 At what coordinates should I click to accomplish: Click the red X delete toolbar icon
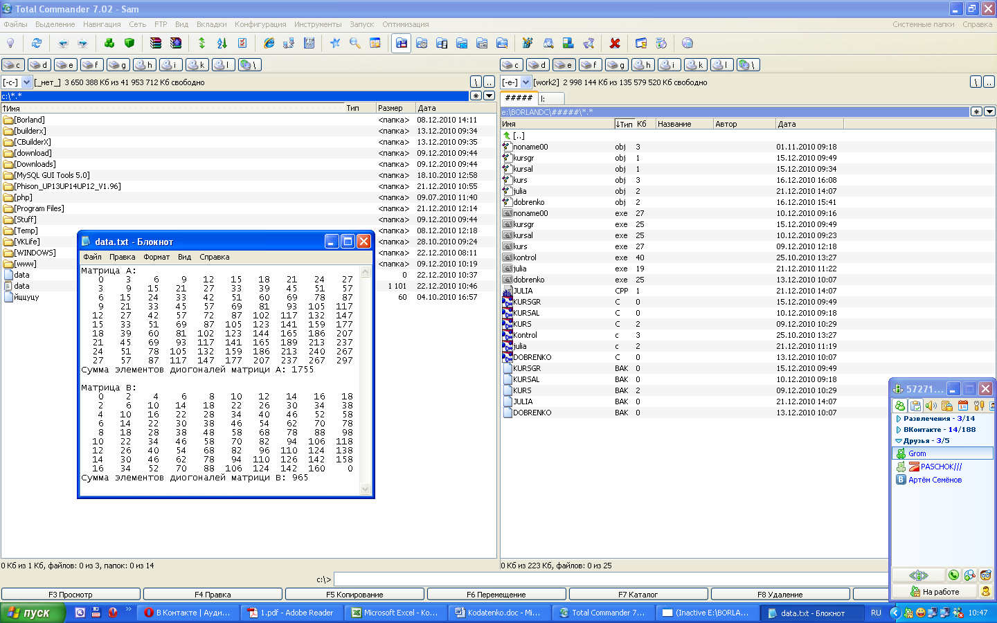614,43
